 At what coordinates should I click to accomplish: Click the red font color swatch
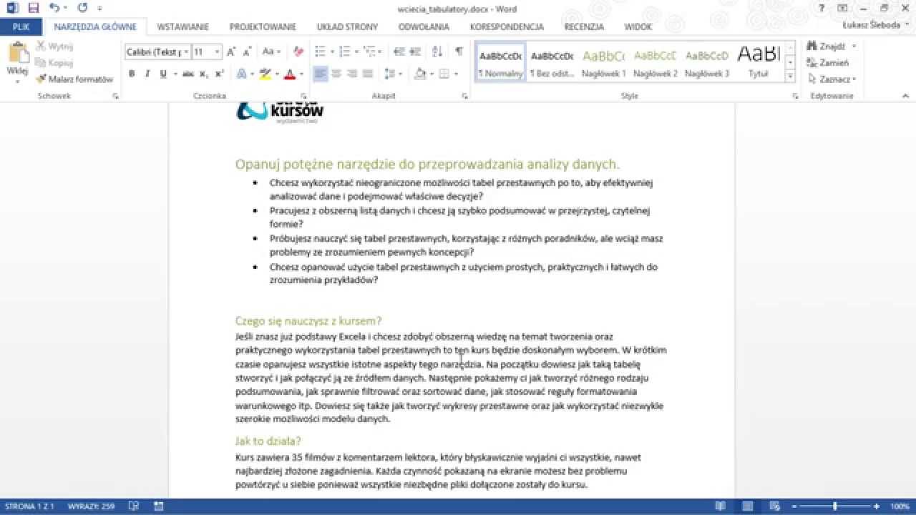289,74
